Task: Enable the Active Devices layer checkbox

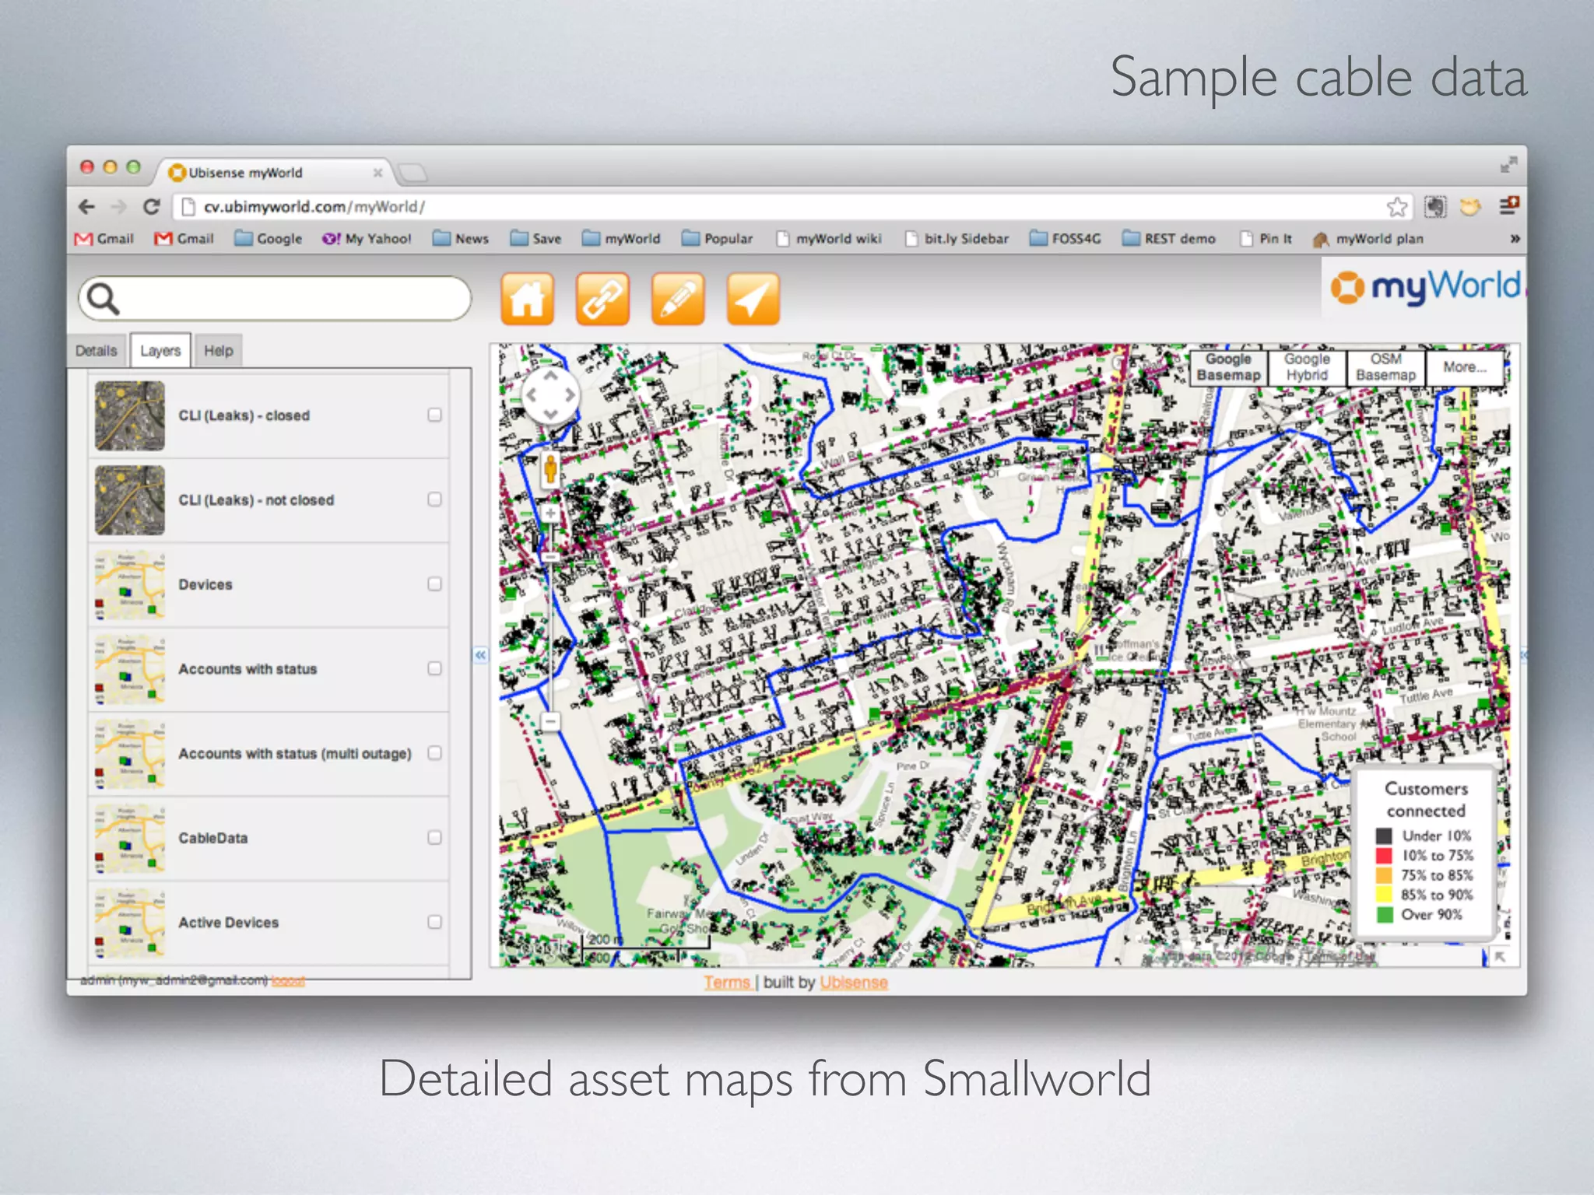Action: pos(434,922)
